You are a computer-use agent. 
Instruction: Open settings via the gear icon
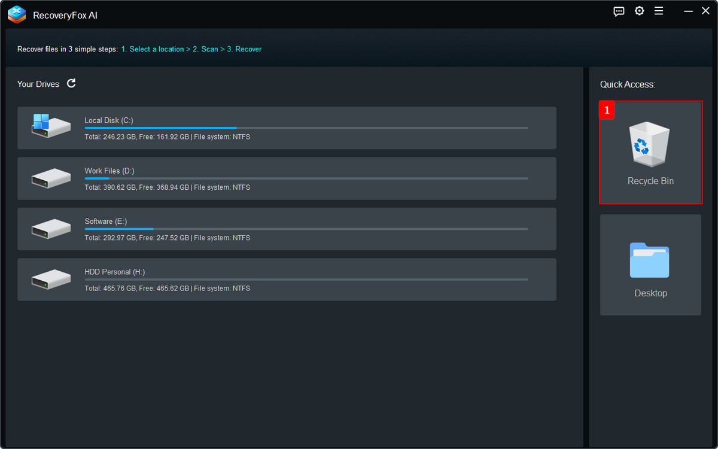pyautogui.click(x=640, y=11)
